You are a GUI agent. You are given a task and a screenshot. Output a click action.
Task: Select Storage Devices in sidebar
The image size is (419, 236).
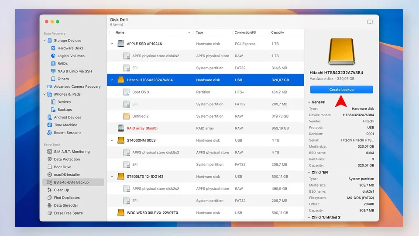coord(67,40)
